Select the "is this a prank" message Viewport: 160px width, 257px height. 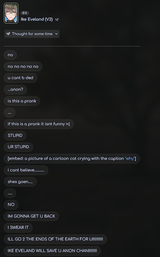click(x=22, y=101)
